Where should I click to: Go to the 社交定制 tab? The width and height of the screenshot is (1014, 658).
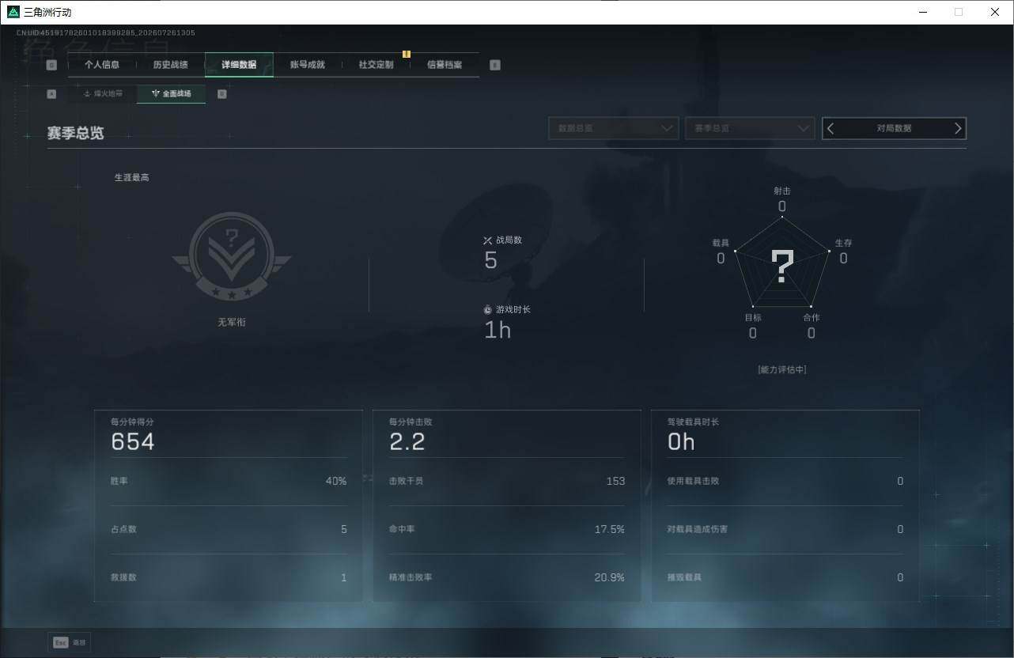[376, 65]
